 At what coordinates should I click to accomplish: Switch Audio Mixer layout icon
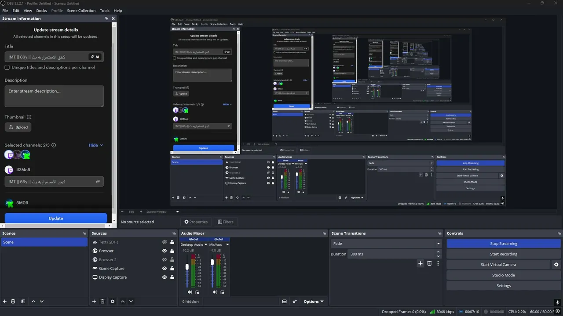point(285,302)
